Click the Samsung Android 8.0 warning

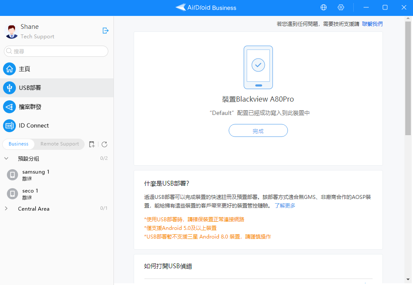point(208,237)
